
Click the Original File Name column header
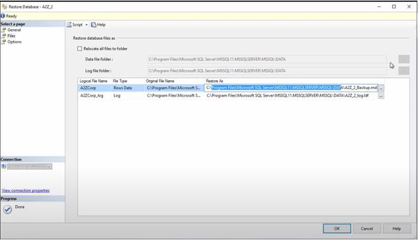(160, 81)
